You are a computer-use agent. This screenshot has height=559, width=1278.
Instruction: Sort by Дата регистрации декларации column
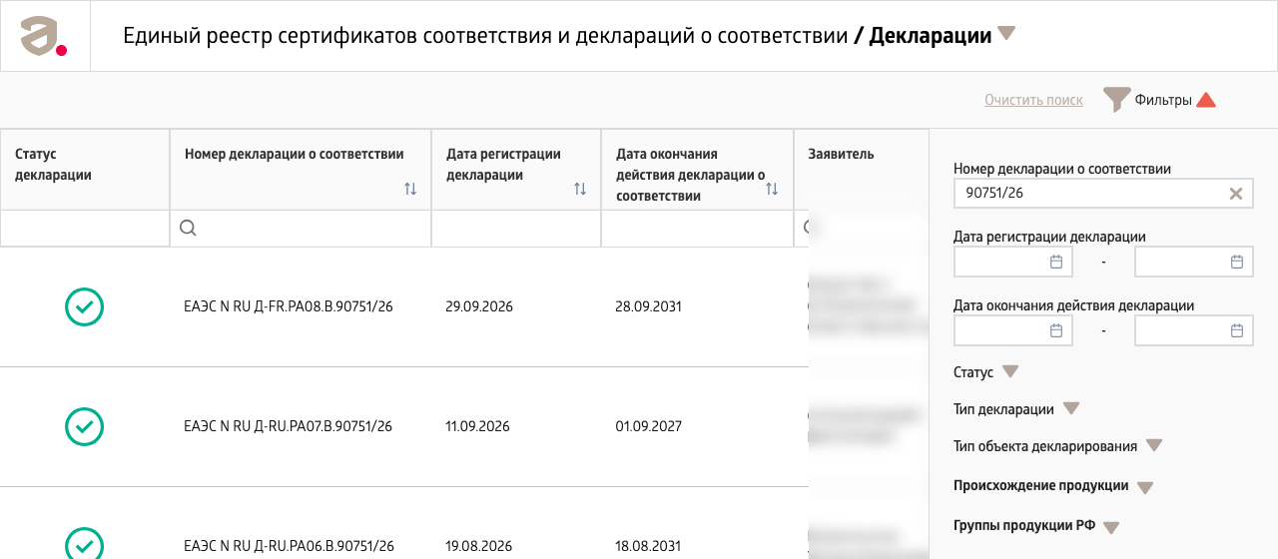580,189
